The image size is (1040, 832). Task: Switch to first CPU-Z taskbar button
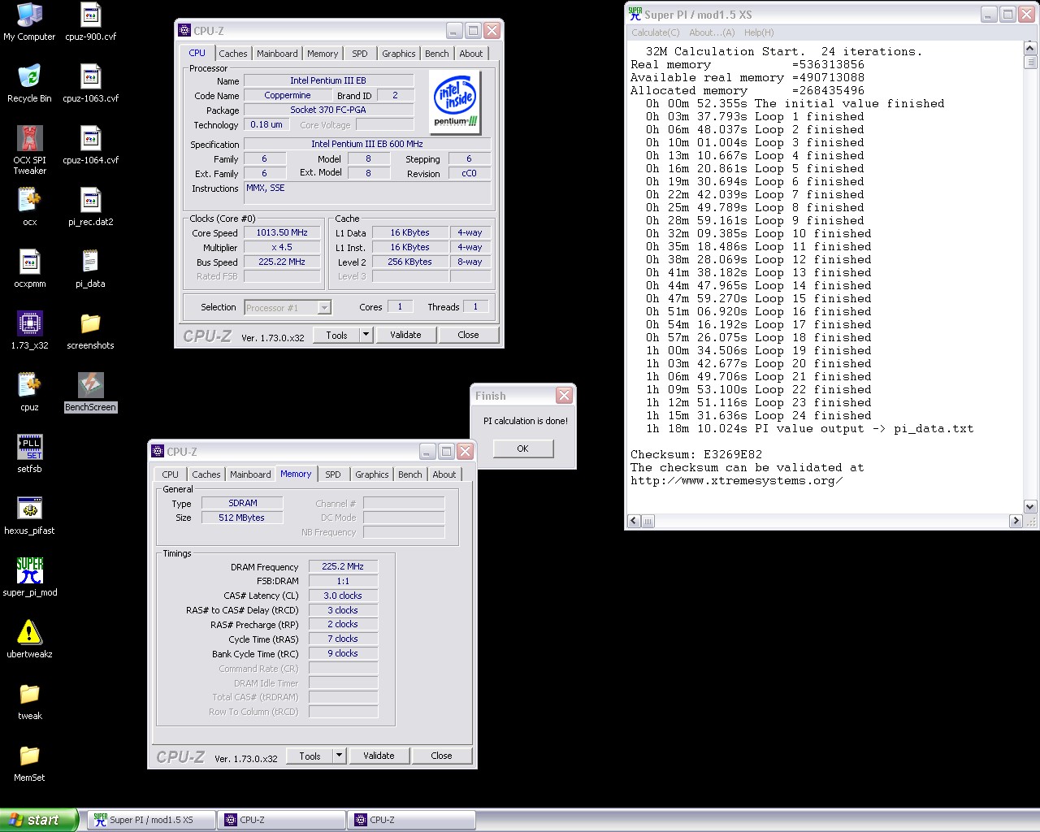point(281,820)
